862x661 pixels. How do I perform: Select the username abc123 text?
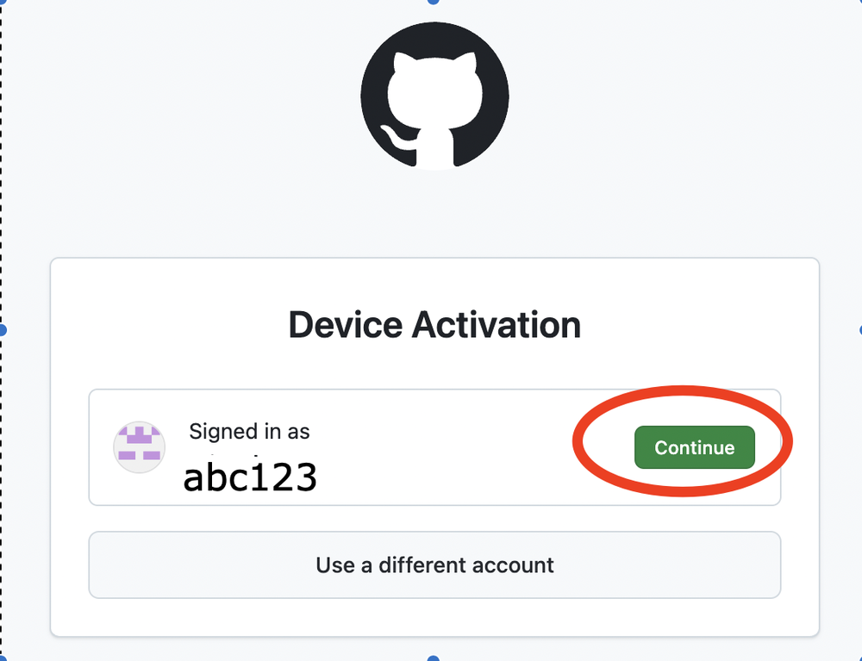[250, 477]
